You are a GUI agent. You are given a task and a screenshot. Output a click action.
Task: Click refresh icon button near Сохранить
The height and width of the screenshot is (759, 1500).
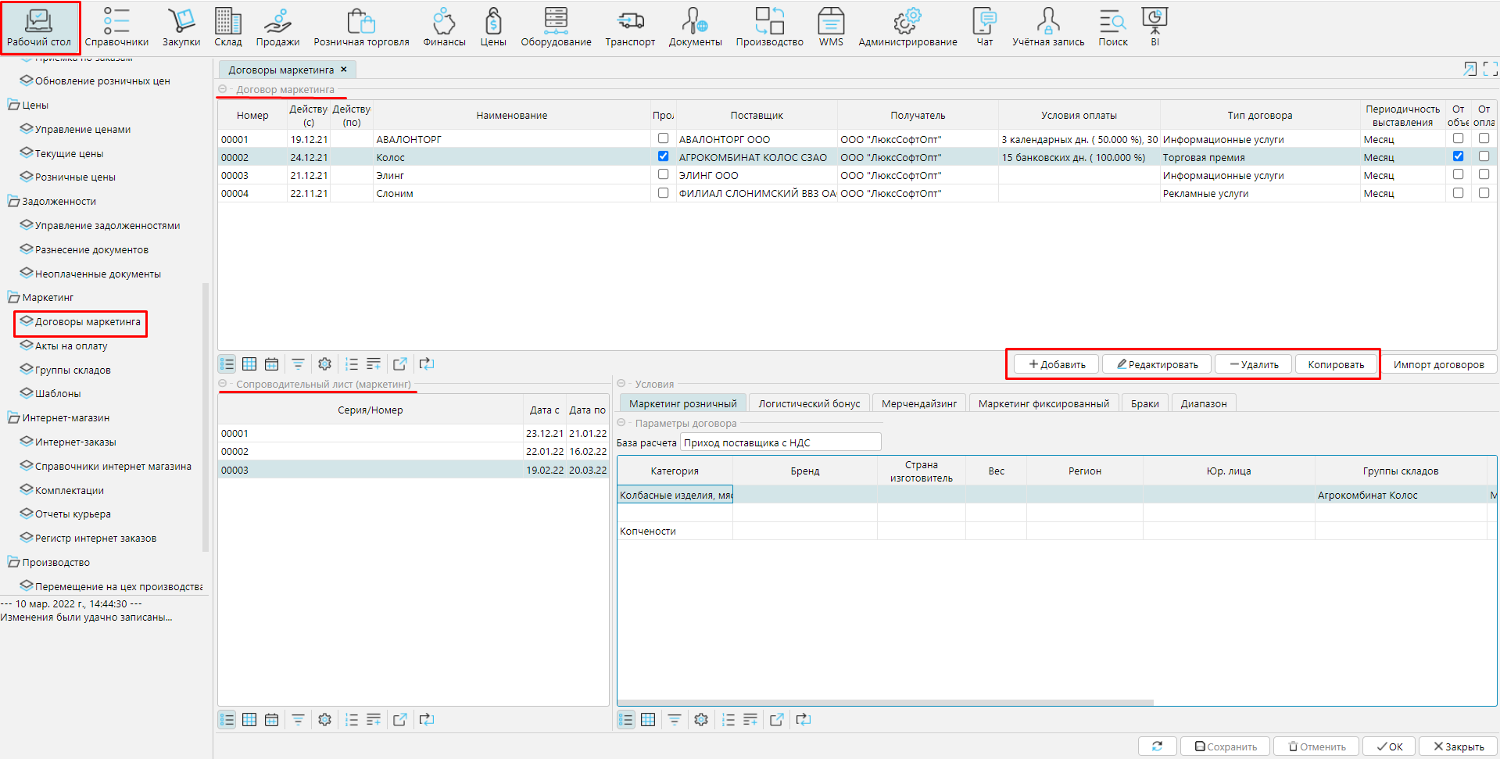click(x=1157, y=746)
